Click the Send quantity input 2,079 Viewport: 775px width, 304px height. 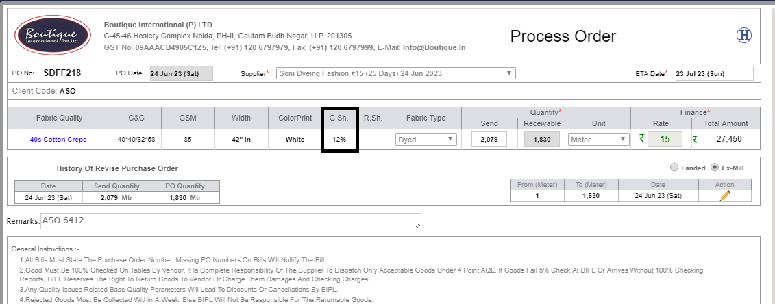click(489, 139)
